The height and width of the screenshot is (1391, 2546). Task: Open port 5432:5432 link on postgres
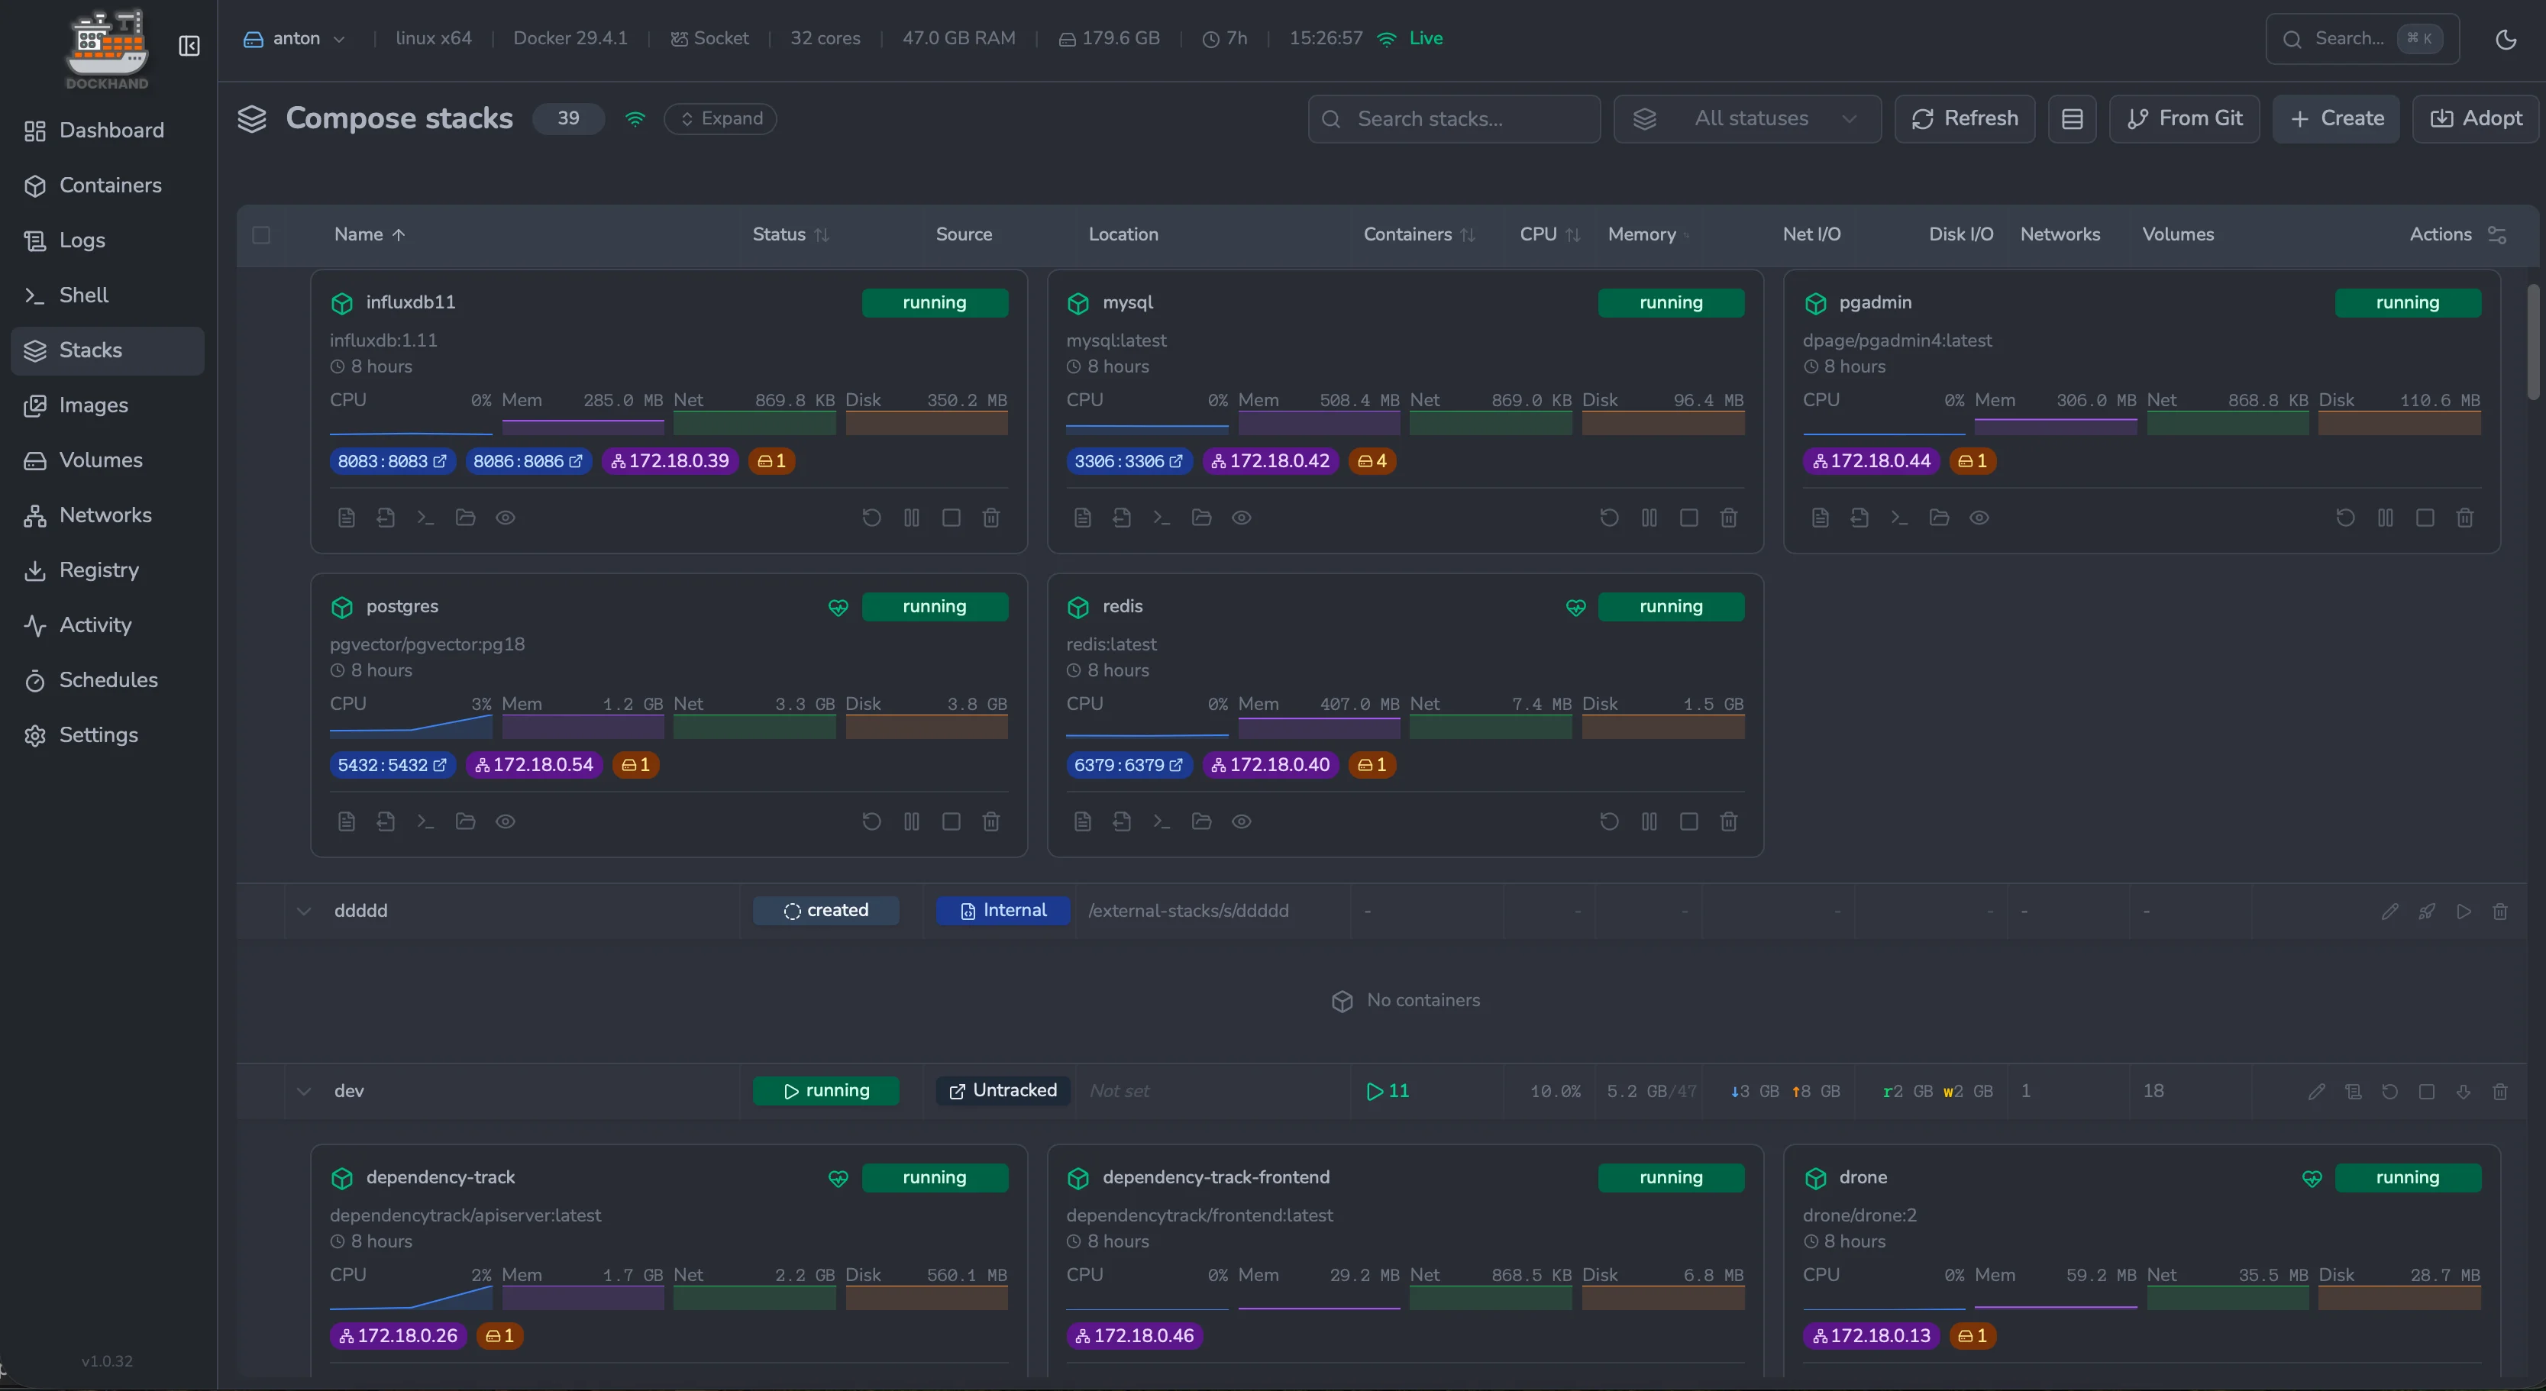coord(393,766)
